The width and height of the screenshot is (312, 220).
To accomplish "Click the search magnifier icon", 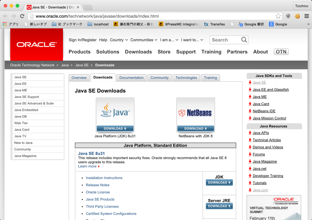I will pos(244,40).
